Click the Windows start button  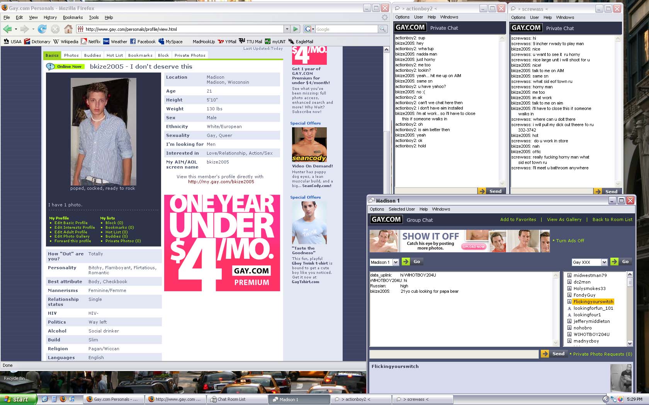coord(19,399)
